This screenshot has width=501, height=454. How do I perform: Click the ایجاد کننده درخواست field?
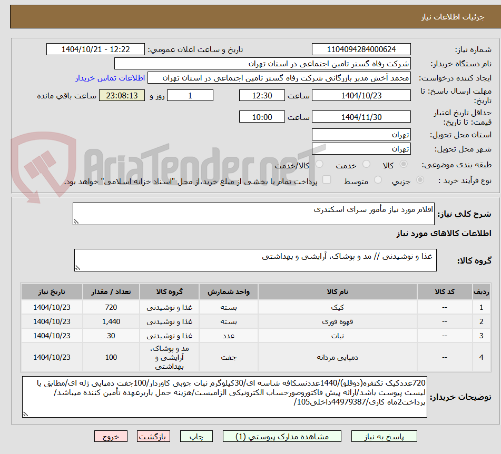[x=279, y=78]
